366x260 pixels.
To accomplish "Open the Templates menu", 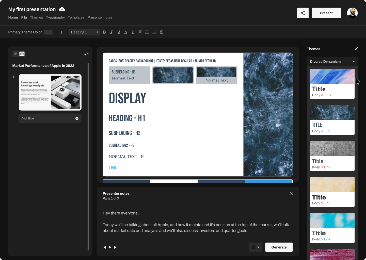I will 76,18.
